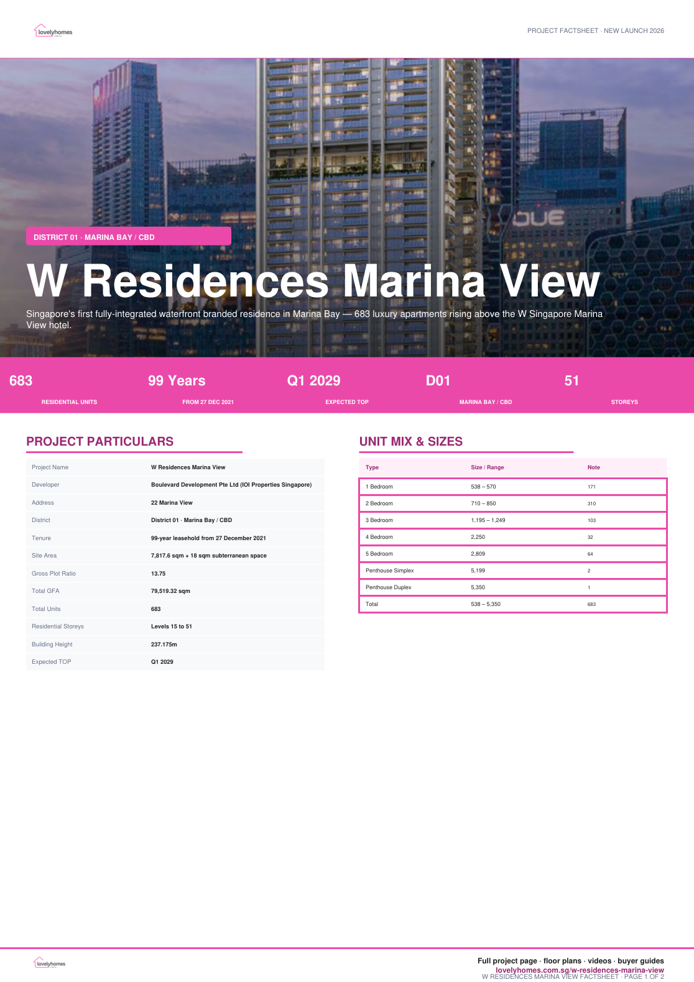This screenshot has width=694, height=982.
Task: Click the Unit Mix & Sizes heading
Action: click(x=411, y=441)
